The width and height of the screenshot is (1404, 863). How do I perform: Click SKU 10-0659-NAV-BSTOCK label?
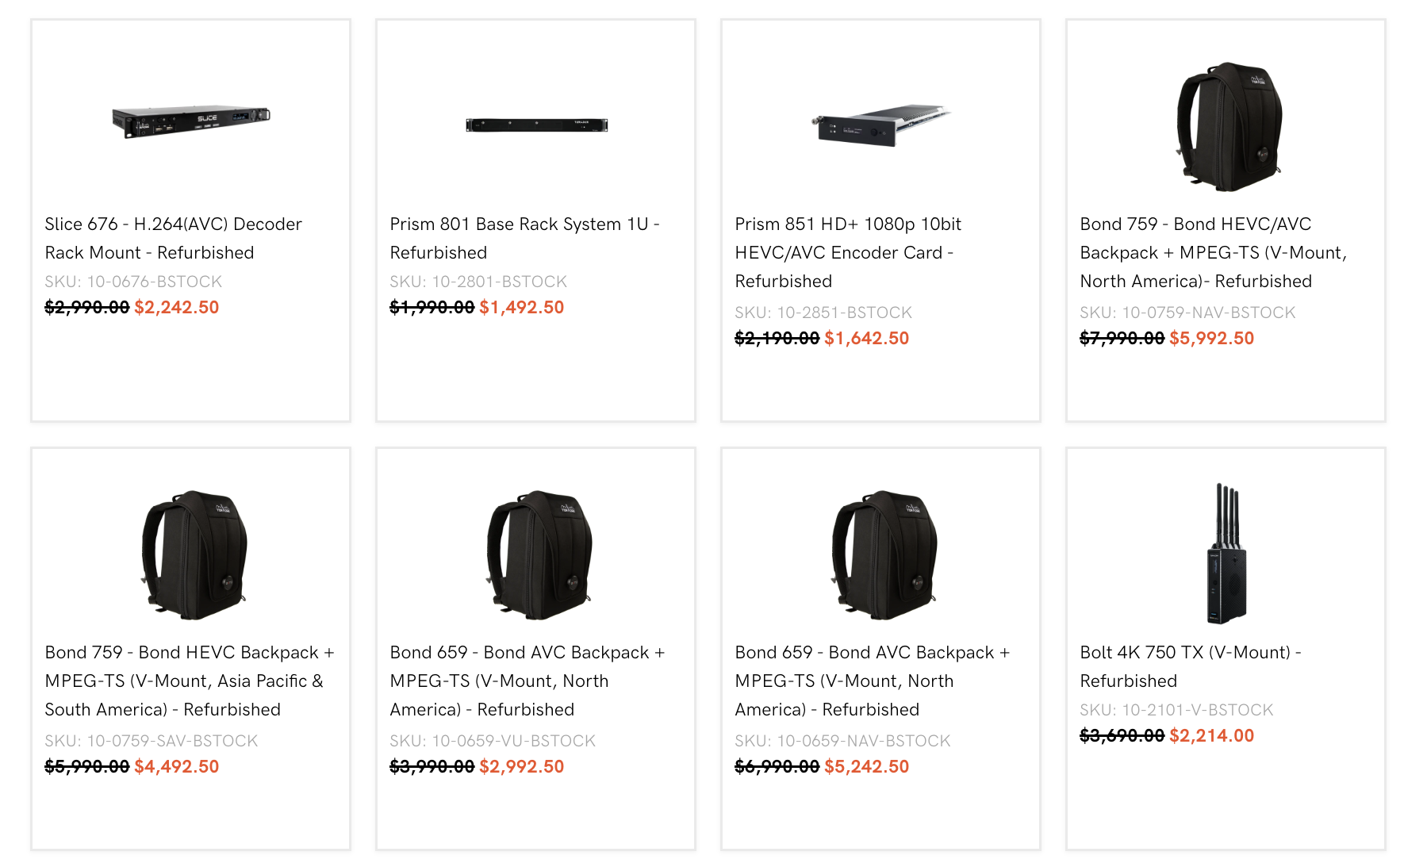point(842,741)
